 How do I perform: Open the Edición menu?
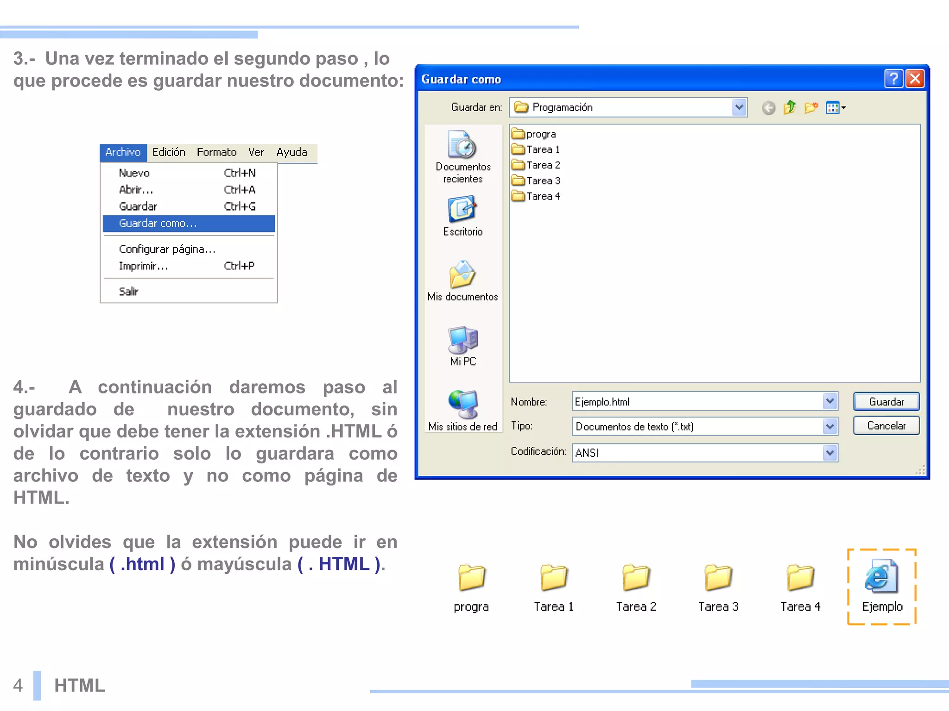pos(169,152)
